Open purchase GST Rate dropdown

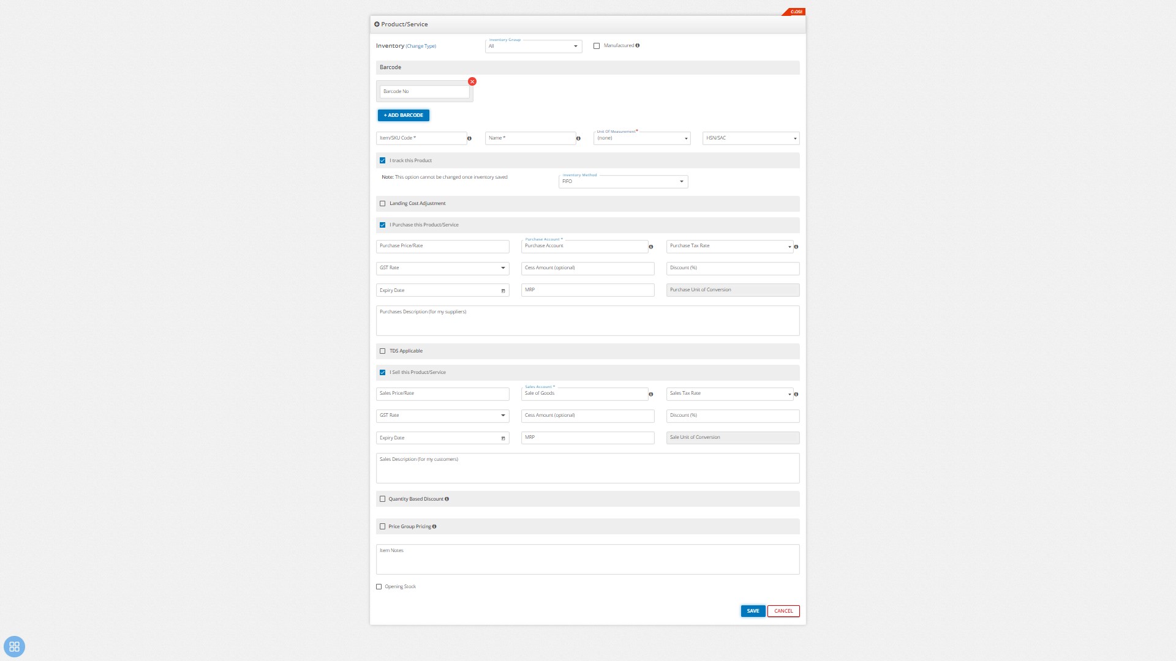pos(443,268)
